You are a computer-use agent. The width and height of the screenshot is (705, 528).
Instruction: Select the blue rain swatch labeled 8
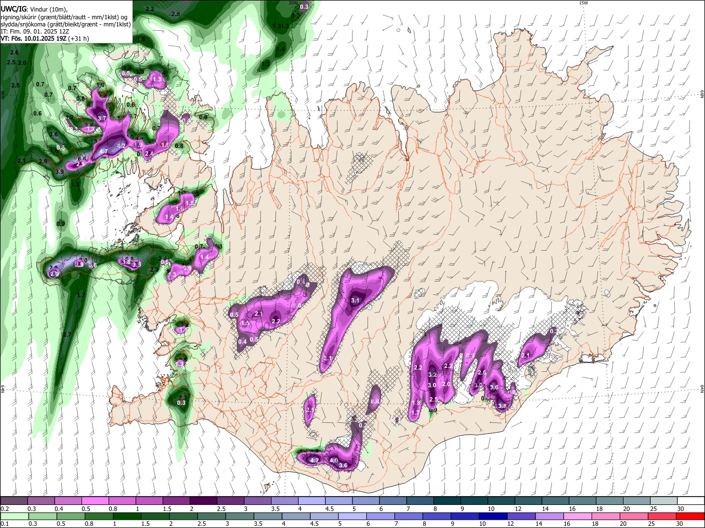point(437,516)
